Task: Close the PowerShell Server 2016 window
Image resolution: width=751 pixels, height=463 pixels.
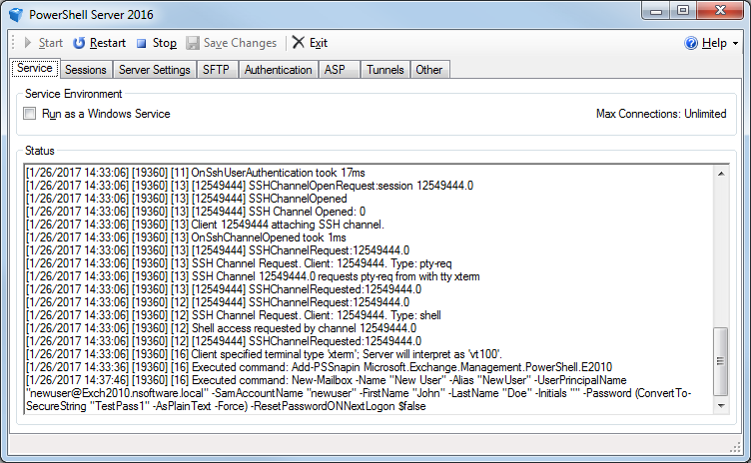Action: (x=720, y=11)
